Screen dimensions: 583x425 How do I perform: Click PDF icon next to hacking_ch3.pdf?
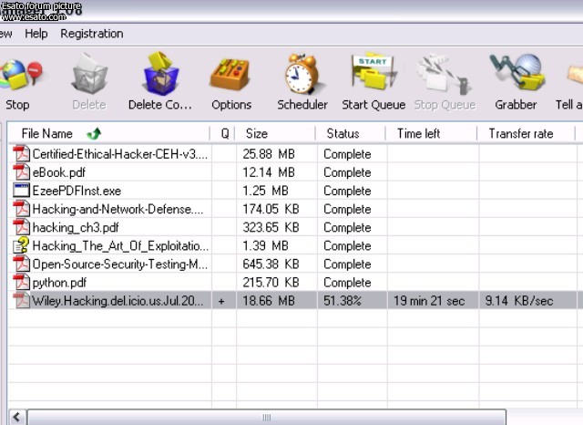click(22, 227)
